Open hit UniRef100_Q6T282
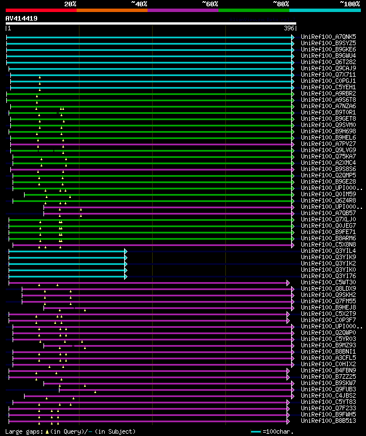The height and width of the screenshot is (436, 366). pyautogui.click(x=328, y=62)
